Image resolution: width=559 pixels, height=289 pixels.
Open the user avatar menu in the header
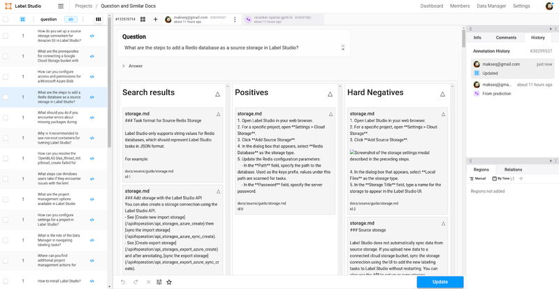point(549,6)
